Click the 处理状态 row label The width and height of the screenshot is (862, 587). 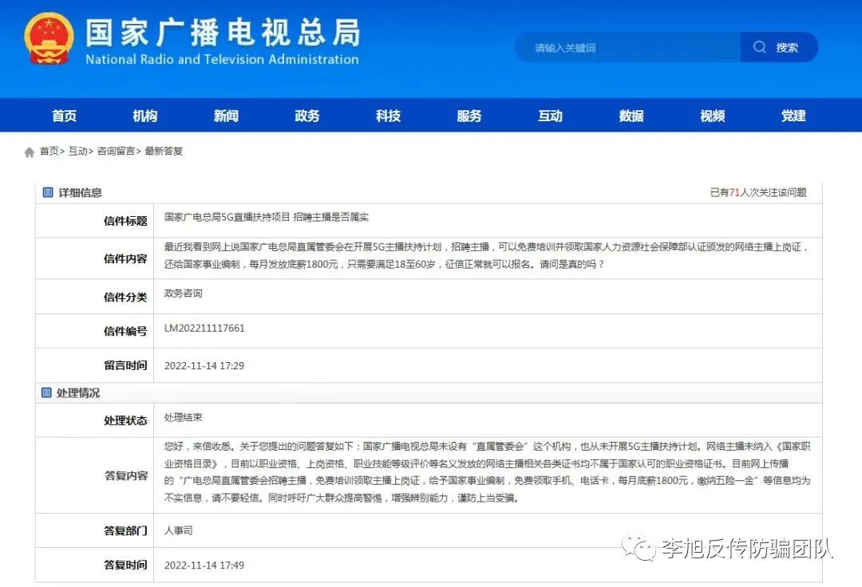click(x=125, y=420)
